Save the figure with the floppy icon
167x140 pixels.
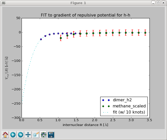(x=51, y=134)
